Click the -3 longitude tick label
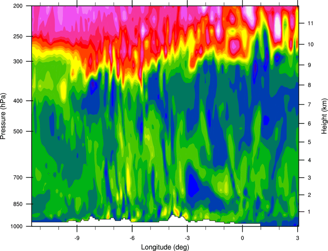This screenshot has width=328, height=251. click(x=187, y=238)
